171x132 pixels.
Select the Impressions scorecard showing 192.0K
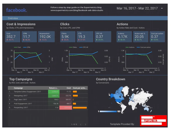[46, 37]
